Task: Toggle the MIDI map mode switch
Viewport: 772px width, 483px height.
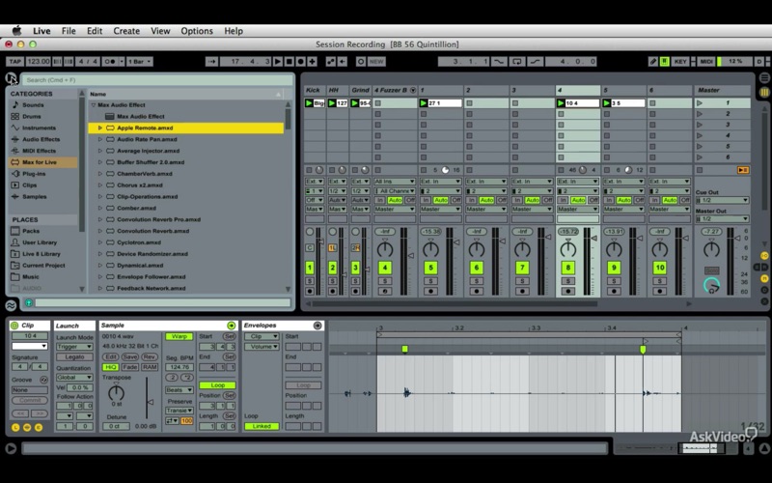Action: pos(706,62)
